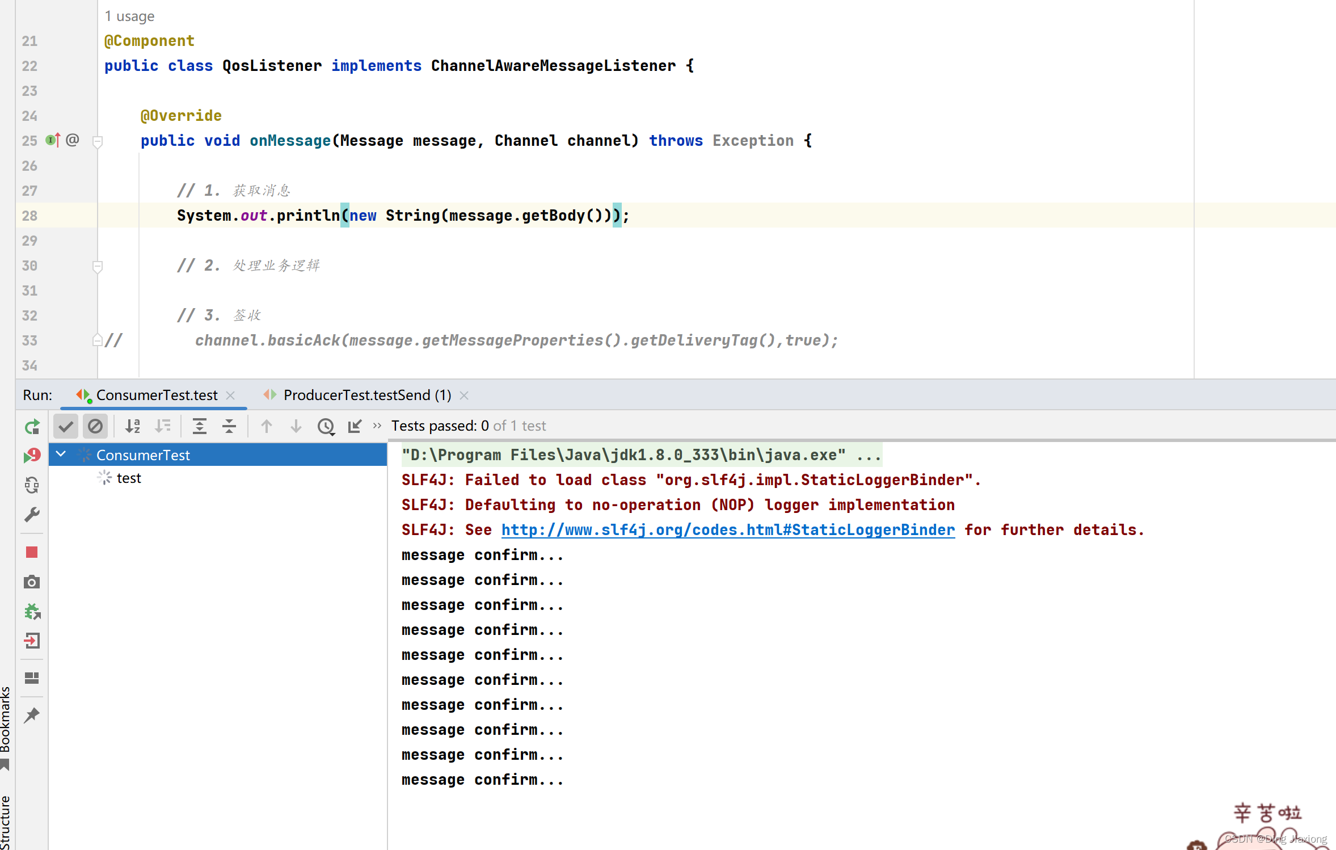This screenshot has width=1336, height=850.
Task: Click the wrench settings icon
Action: pyautogui.click(x=32, y=514)
